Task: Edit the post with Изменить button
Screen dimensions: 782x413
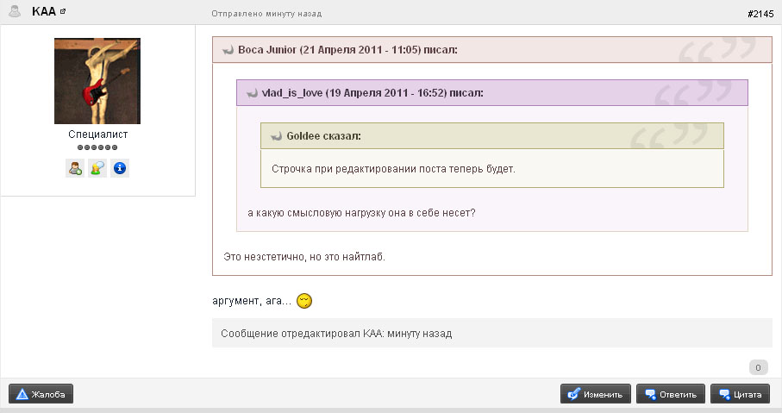Action: click(596, 394)
